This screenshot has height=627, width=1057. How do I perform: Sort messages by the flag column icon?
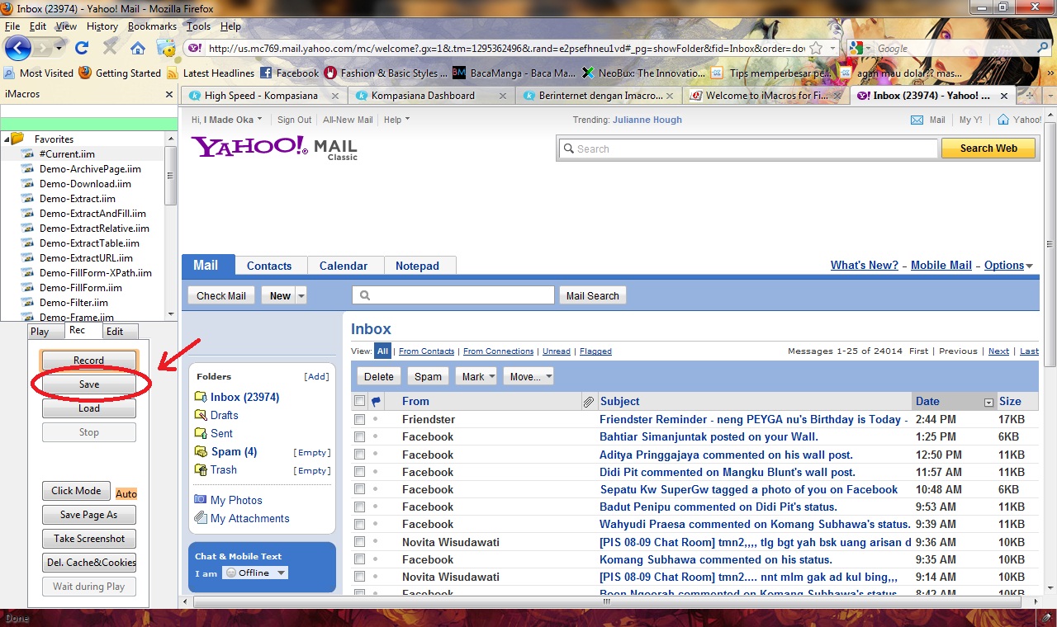(377, 402)
